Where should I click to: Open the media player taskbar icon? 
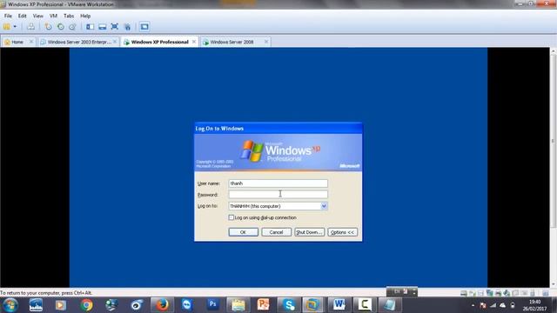click(60, 305)
